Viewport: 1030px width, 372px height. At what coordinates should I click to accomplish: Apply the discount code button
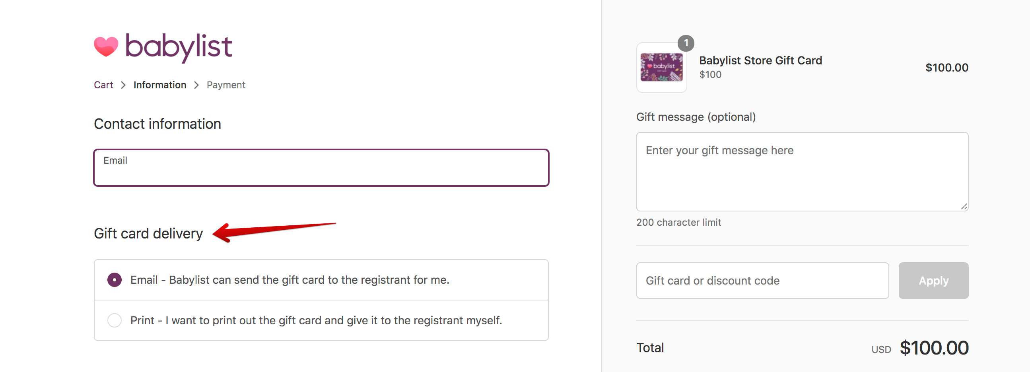934,281
